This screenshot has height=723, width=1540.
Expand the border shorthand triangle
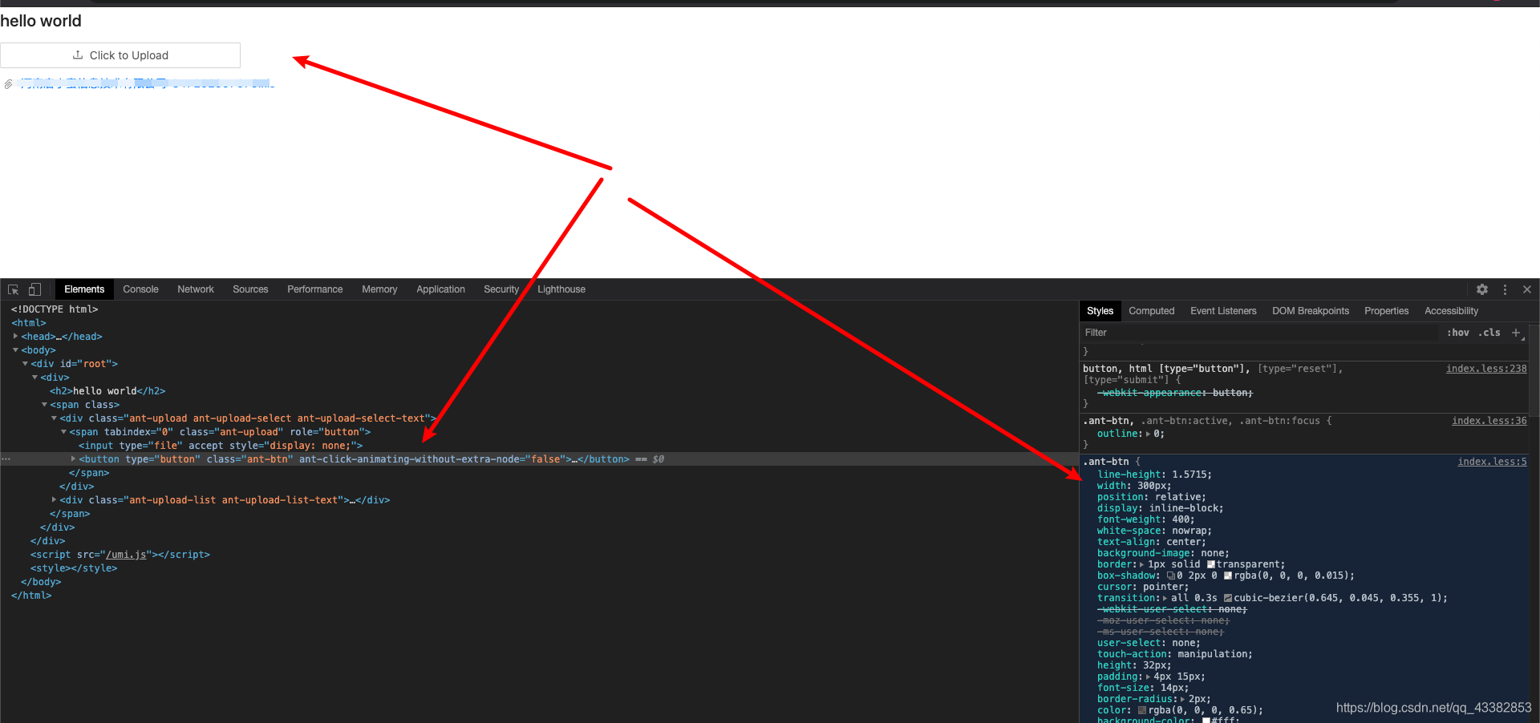point(1142,564)
